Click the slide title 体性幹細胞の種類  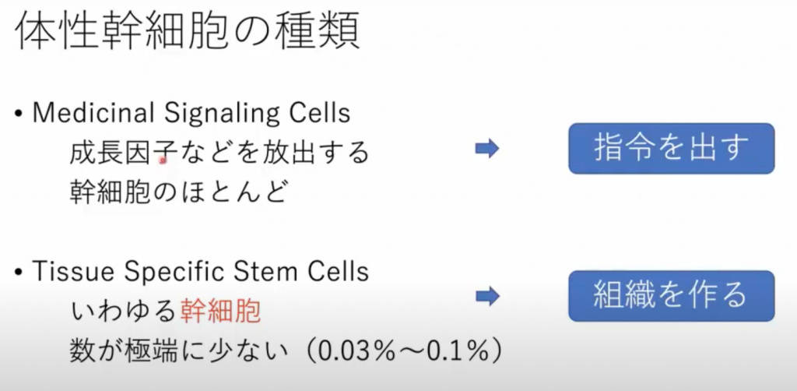(x=187, y=33)
